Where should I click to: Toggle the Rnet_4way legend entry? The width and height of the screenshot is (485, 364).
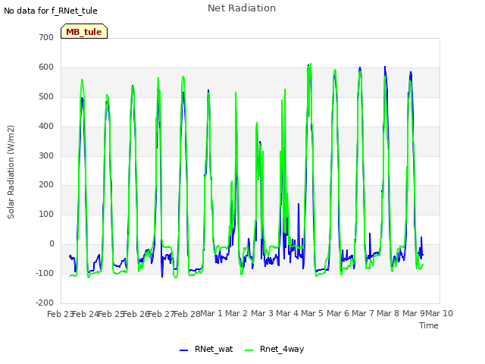[274, 349]
